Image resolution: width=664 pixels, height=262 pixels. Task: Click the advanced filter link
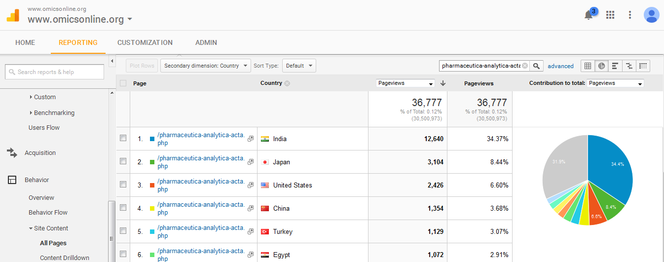tap(561, 66)
